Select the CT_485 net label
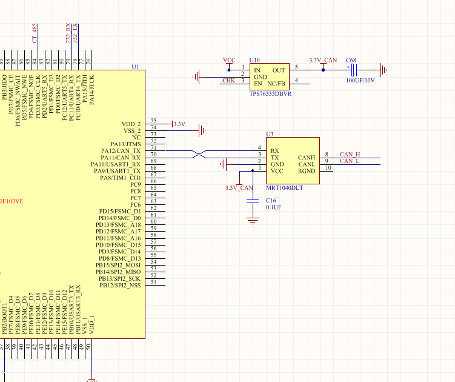Viewport: 455px width, 382px height. click(x=35, y=33)
